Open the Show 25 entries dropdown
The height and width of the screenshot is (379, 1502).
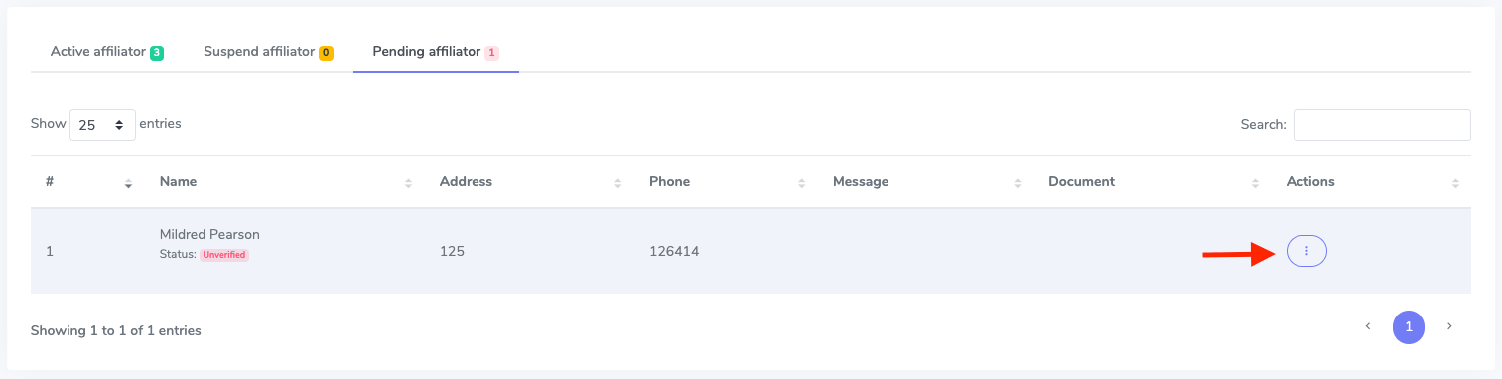[102, 125]
